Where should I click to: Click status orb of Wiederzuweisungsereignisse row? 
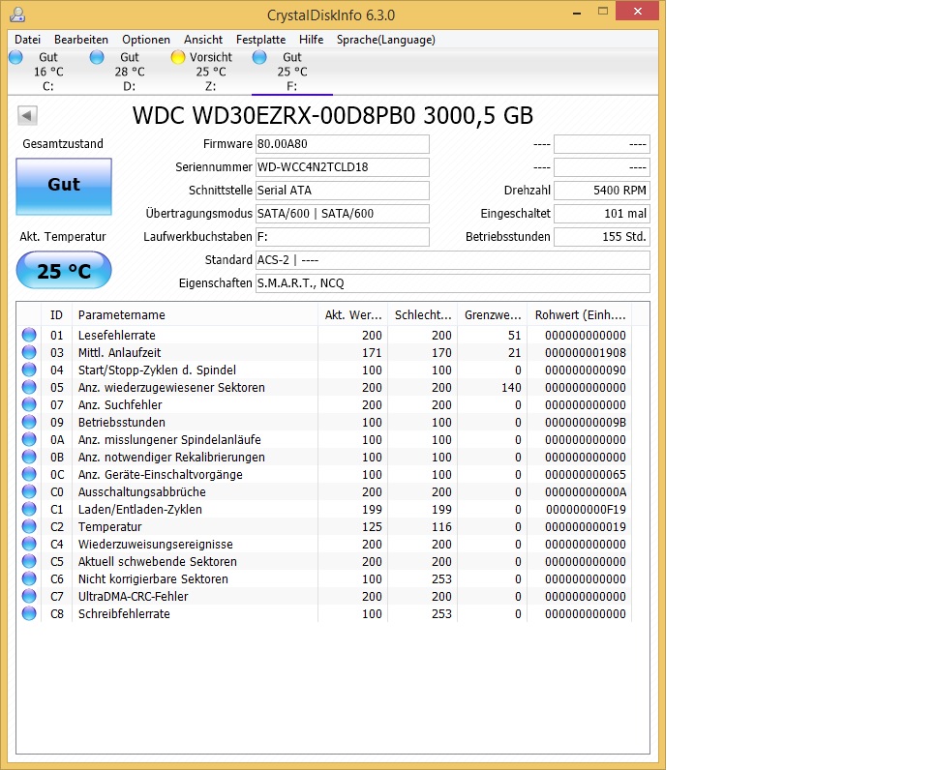29,544
